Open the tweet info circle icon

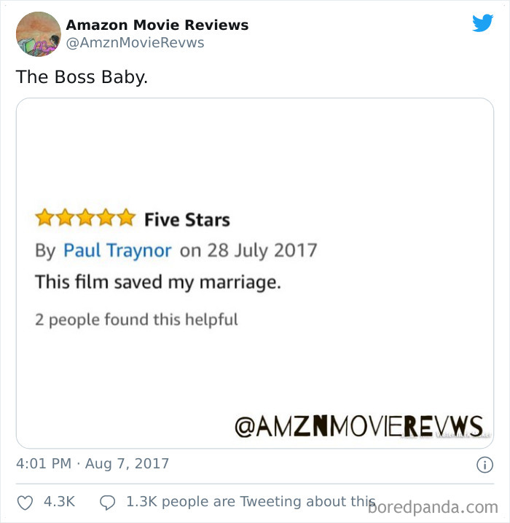(484, 465)
